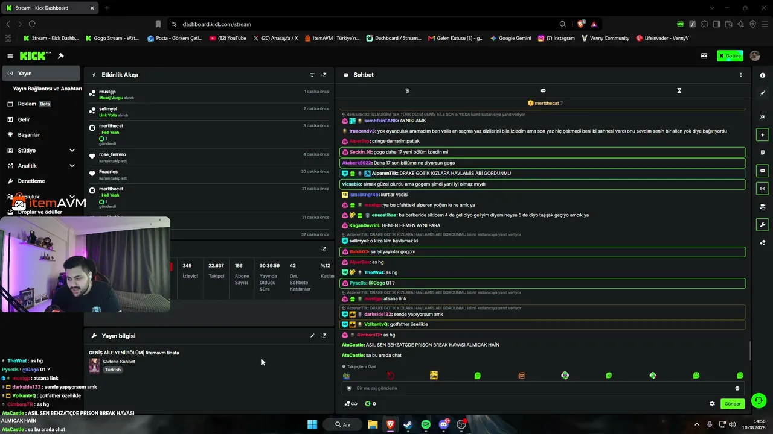Screen dimensions: 773x434
Task: Open the Instagram bookmark
Action: [x=556, y=38]
